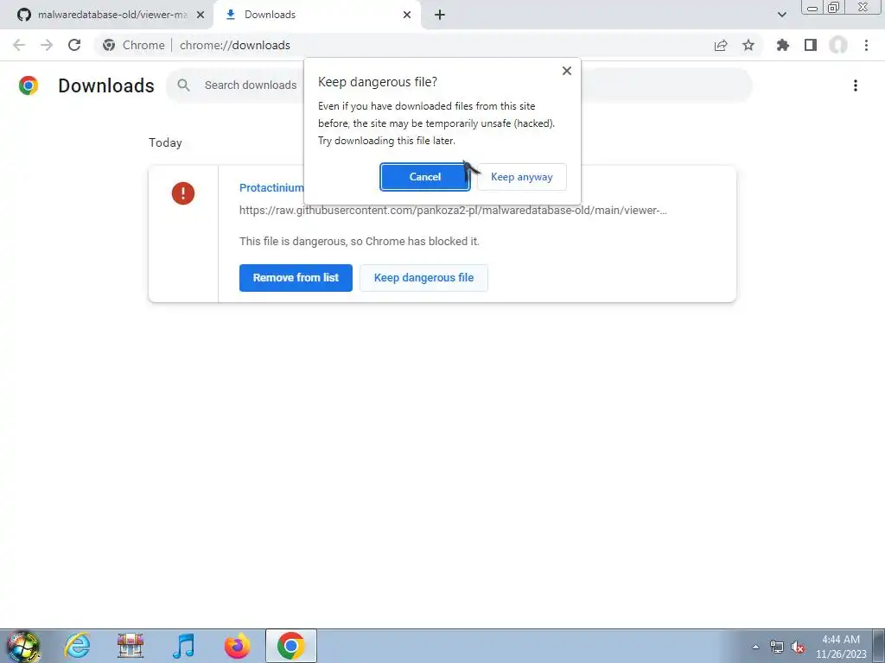Select the Downloads tab
885x663 pixels.
point(316,15)
